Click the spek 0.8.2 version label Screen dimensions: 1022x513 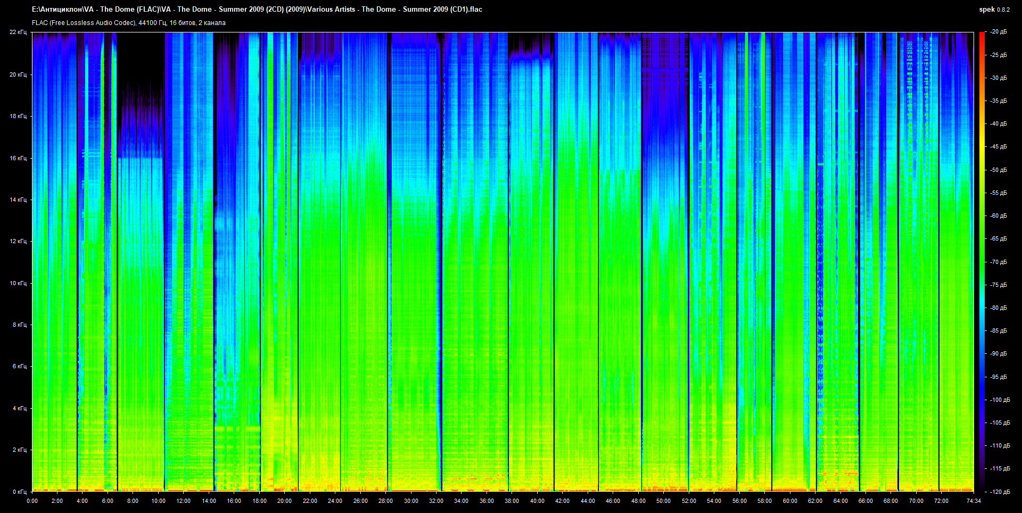(x=994, y=10)
